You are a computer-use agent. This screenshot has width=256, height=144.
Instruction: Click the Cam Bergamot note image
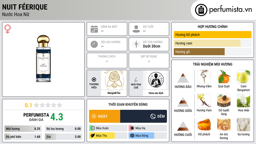[243, 76]
